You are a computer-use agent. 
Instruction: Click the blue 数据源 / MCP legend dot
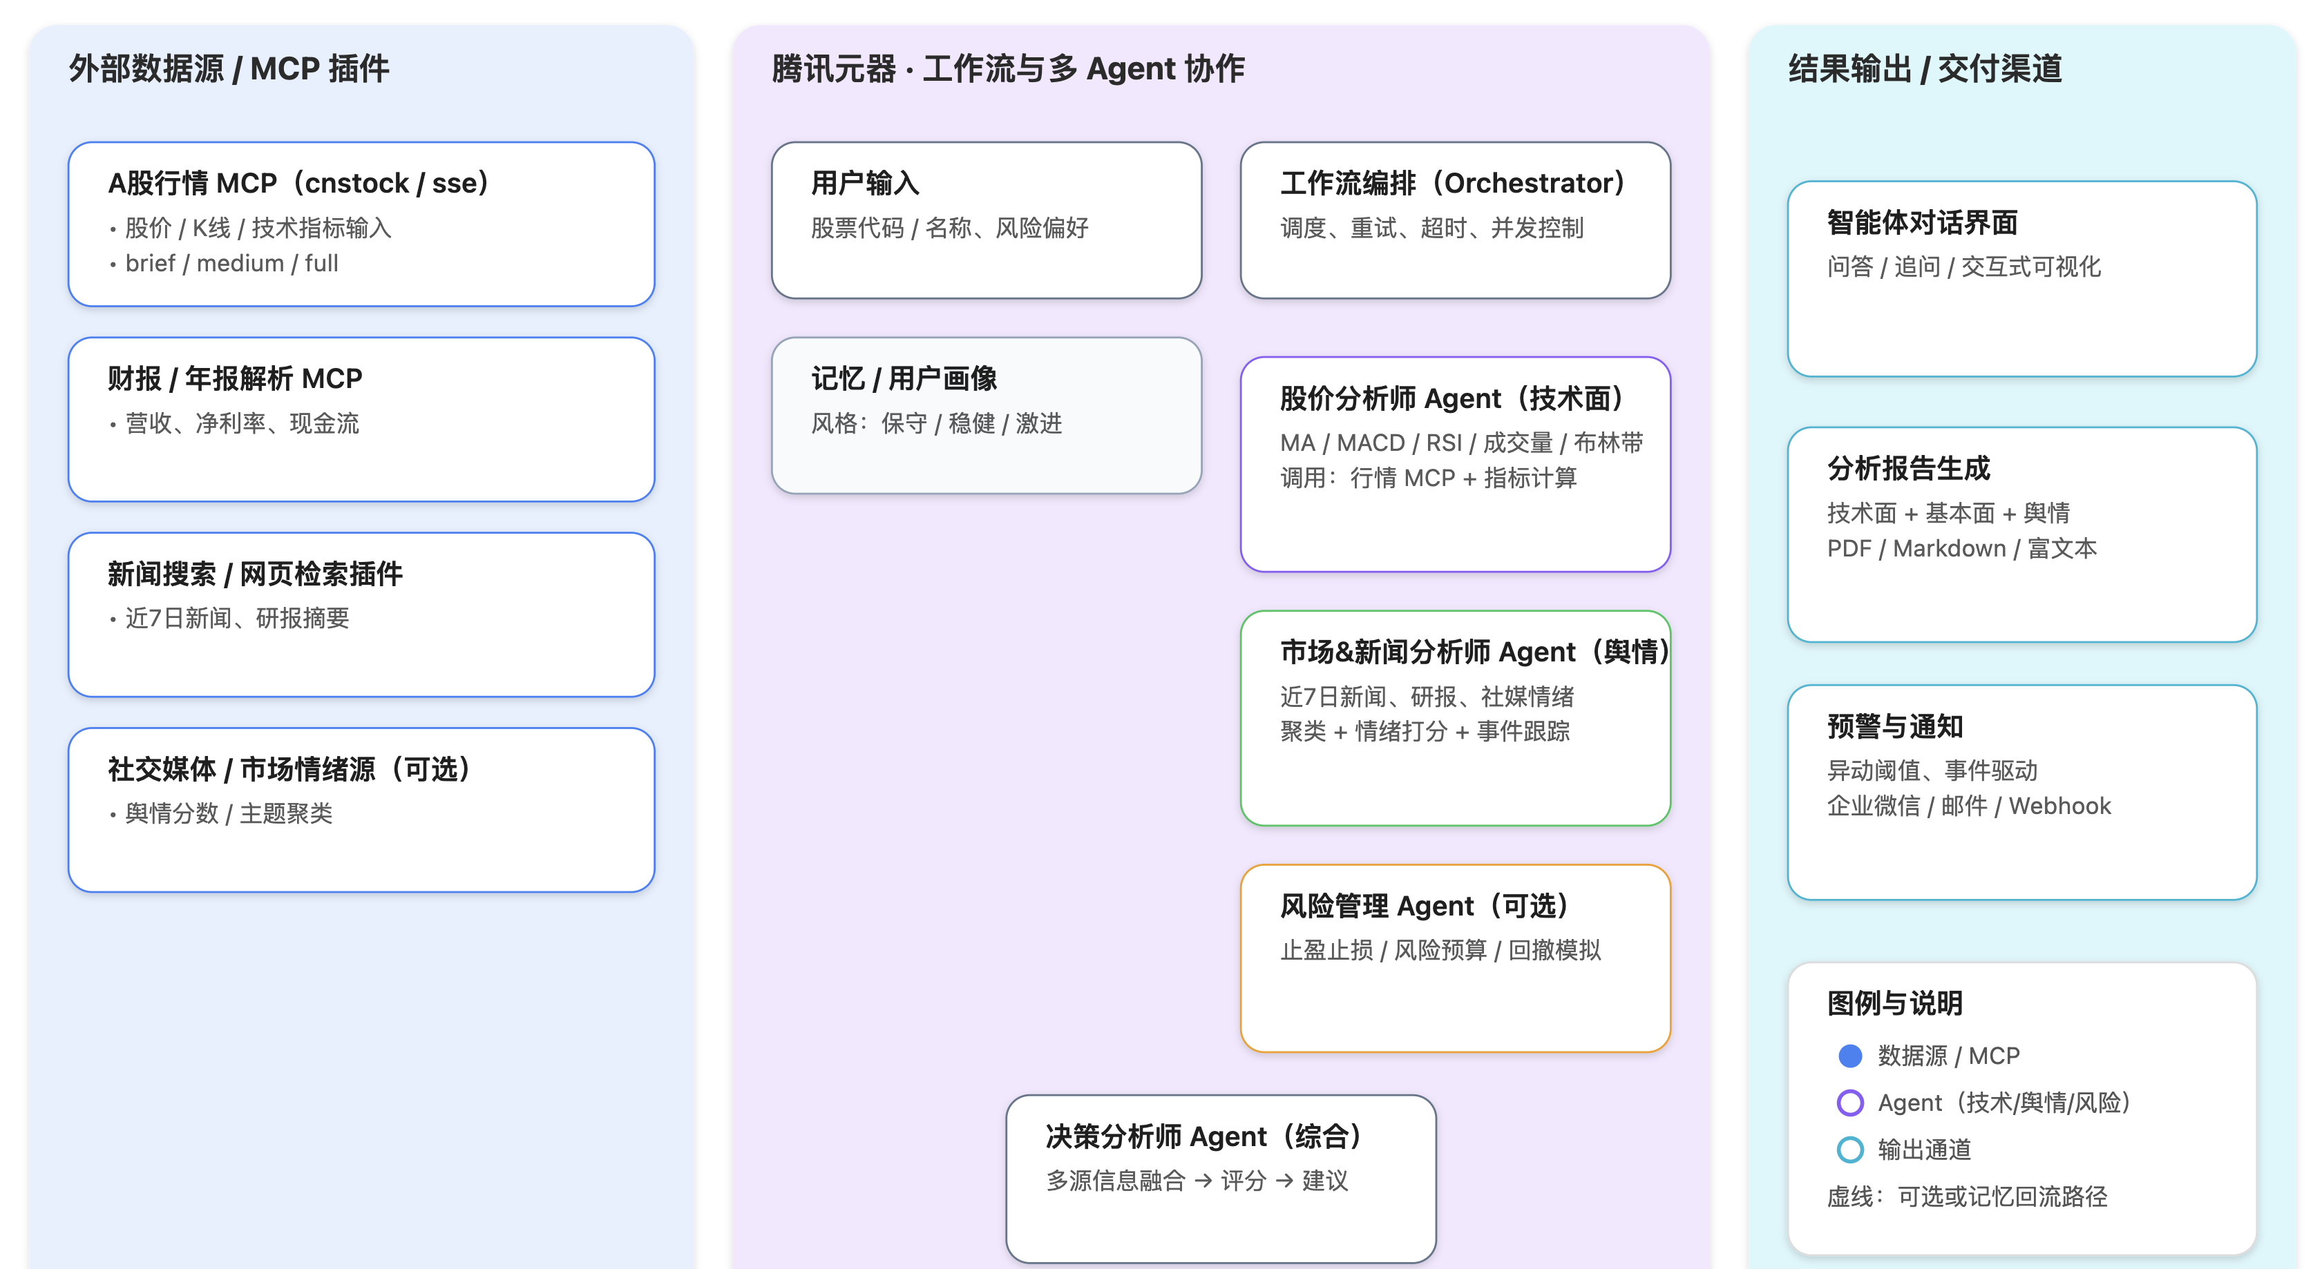1849,1056
